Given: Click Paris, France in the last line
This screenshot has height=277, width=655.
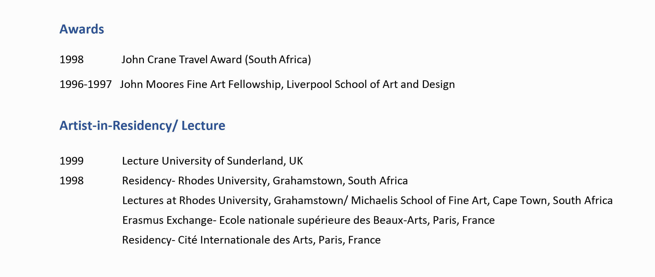Looking at the screenshot, I should pos(350,240).
